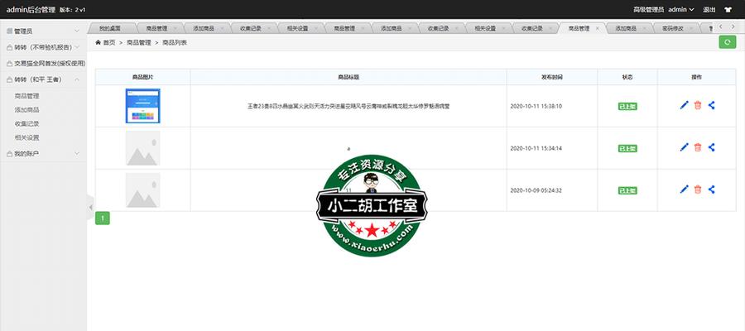Click placeholder image of the 15:34:14 product
The image size is (745, 331).
pyautogui.click(x=142, y=148)
